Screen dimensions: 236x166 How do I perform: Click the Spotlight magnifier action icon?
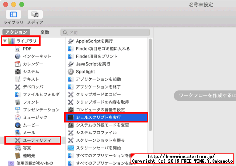pyautogui.click(x=70, y=72)
